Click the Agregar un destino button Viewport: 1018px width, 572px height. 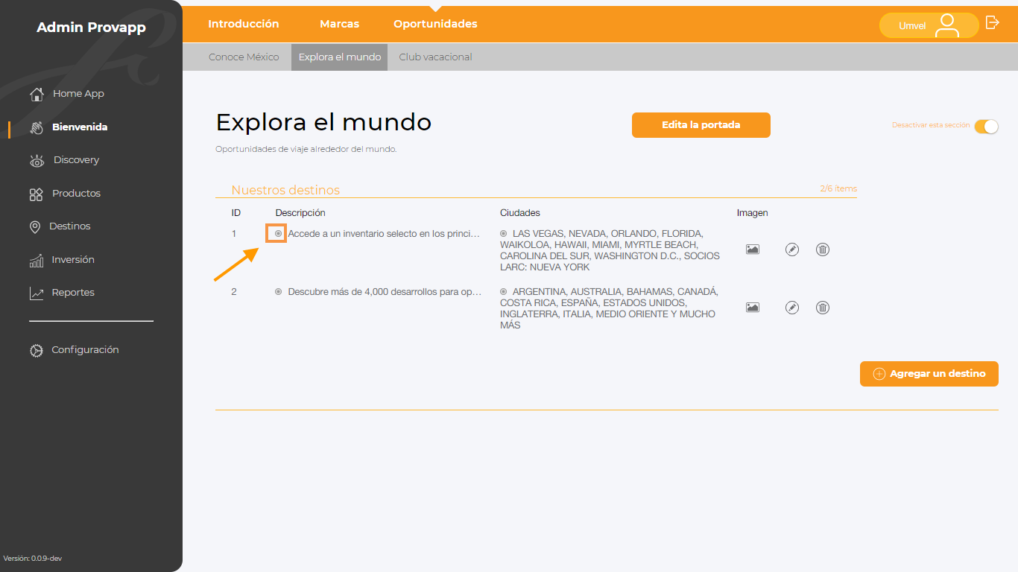(x=929, y=374)
